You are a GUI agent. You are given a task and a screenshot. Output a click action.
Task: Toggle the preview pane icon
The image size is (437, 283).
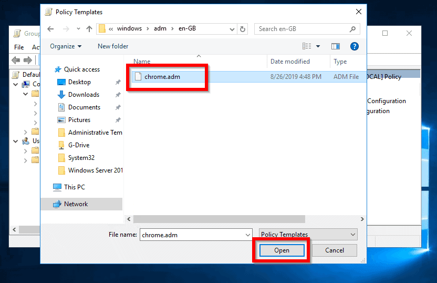pos(335,46)
